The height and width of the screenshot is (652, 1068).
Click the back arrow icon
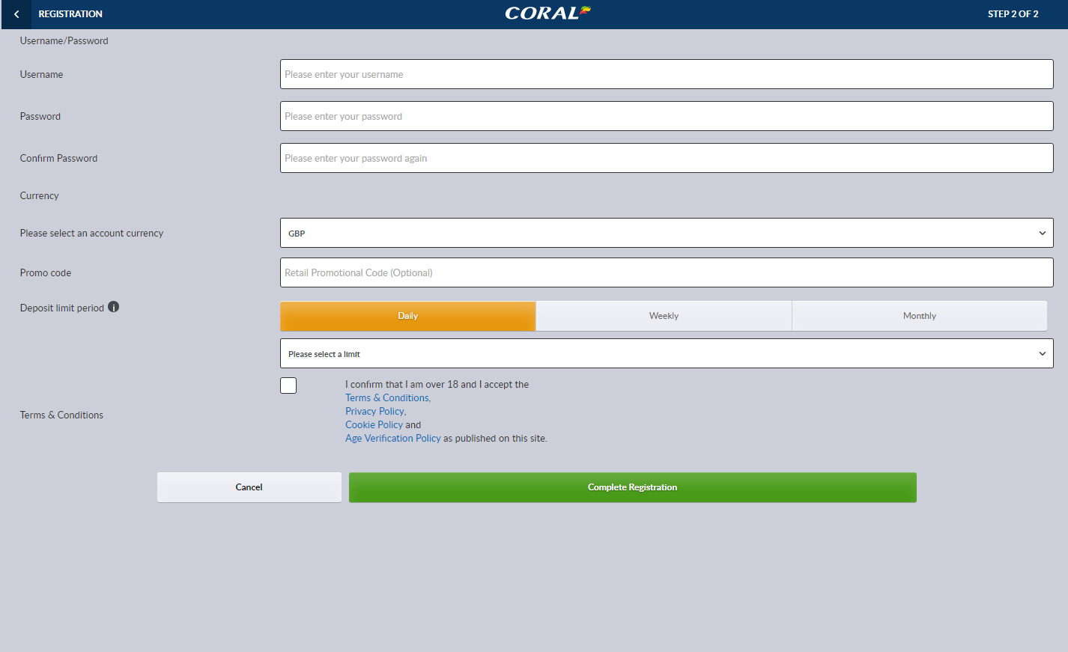pyautogui.click(x=16, y=14)
